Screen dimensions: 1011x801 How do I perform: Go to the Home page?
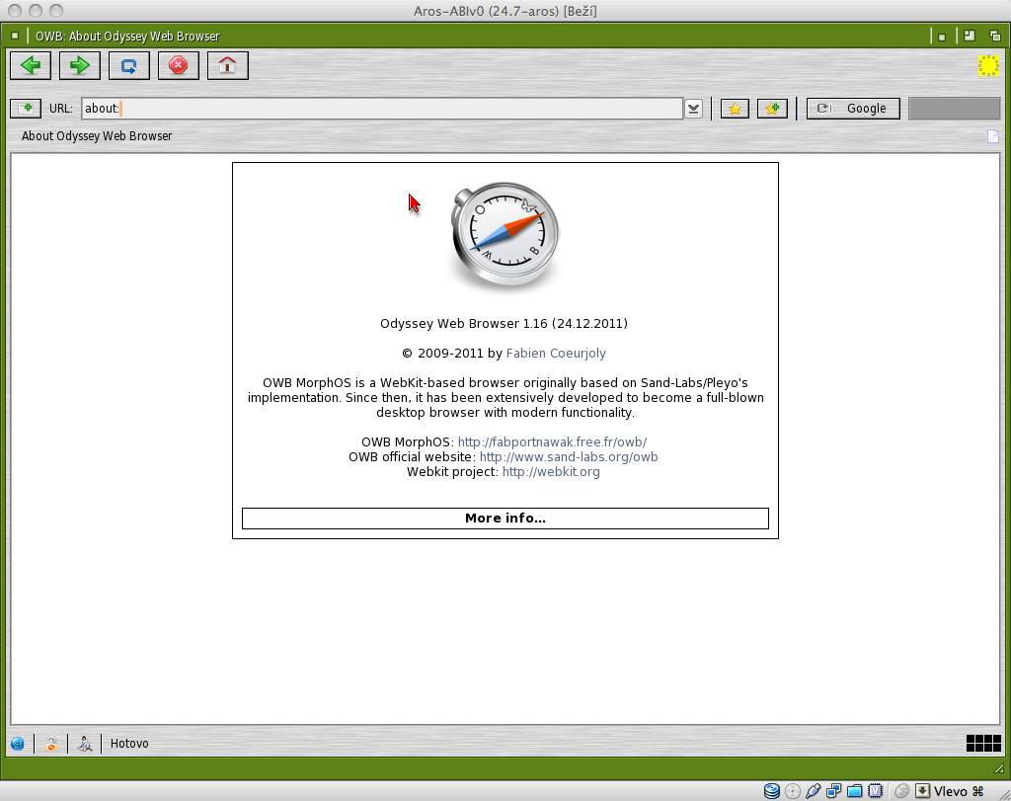pos(228,66)
